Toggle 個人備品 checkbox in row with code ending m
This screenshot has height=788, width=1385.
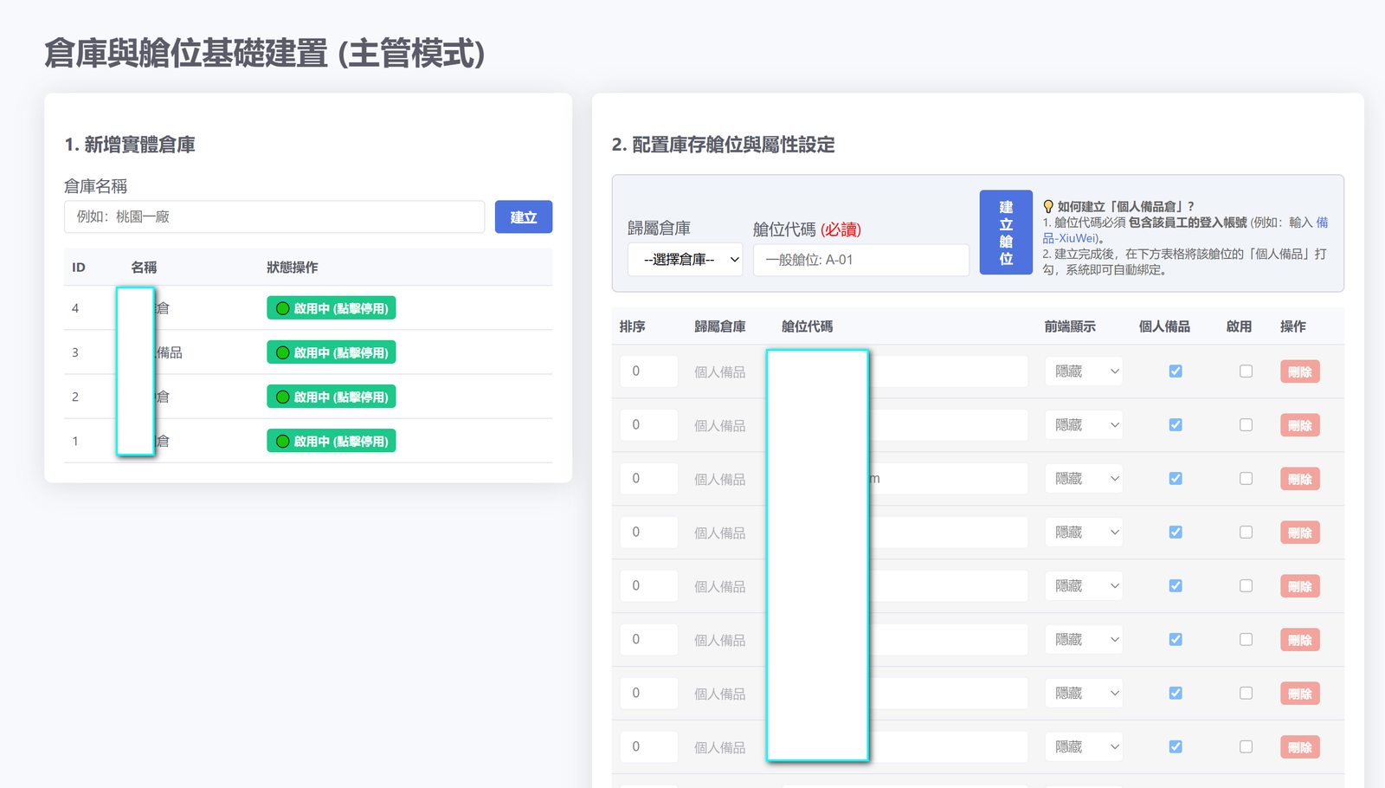[x=1176, y=479]
